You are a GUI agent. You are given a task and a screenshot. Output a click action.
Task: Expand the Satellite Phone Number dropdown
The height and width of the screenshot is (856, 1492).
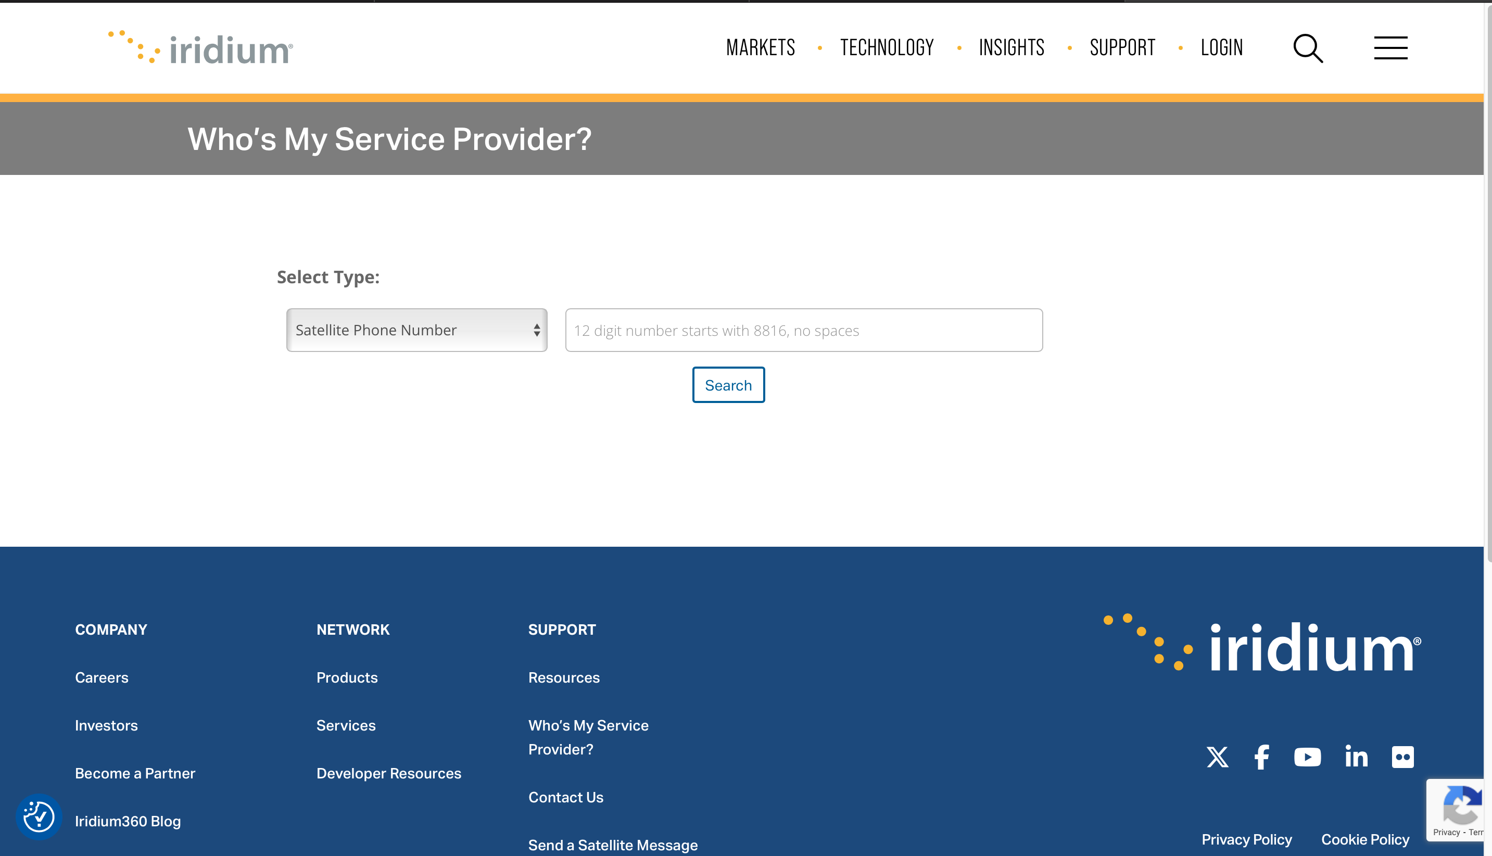(x=416, y=331)
